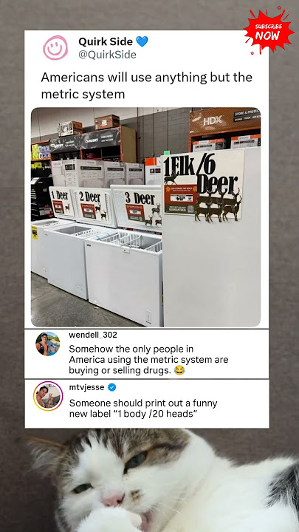Open mtvjesse profile picture with story ring

tap(48, 396)
